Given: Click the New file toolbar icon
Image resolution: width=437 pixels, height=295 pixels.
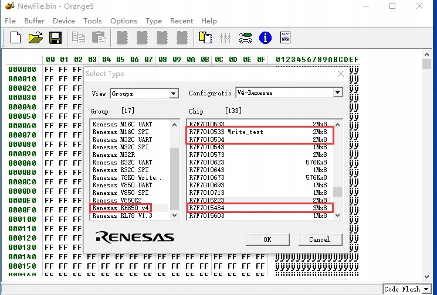Looking at the screenshot, I should coord(16,38).
